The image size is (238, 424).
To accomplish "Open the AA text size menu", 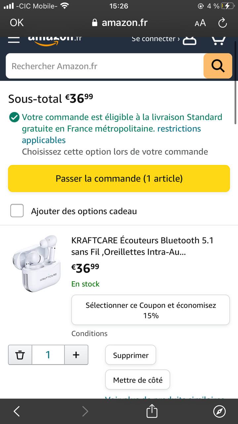I will pyautogui.click(x=200, y=23).
